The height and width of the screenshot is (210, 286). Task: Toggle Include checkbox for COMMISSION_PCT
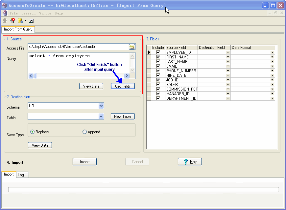[x=158, y=89]
